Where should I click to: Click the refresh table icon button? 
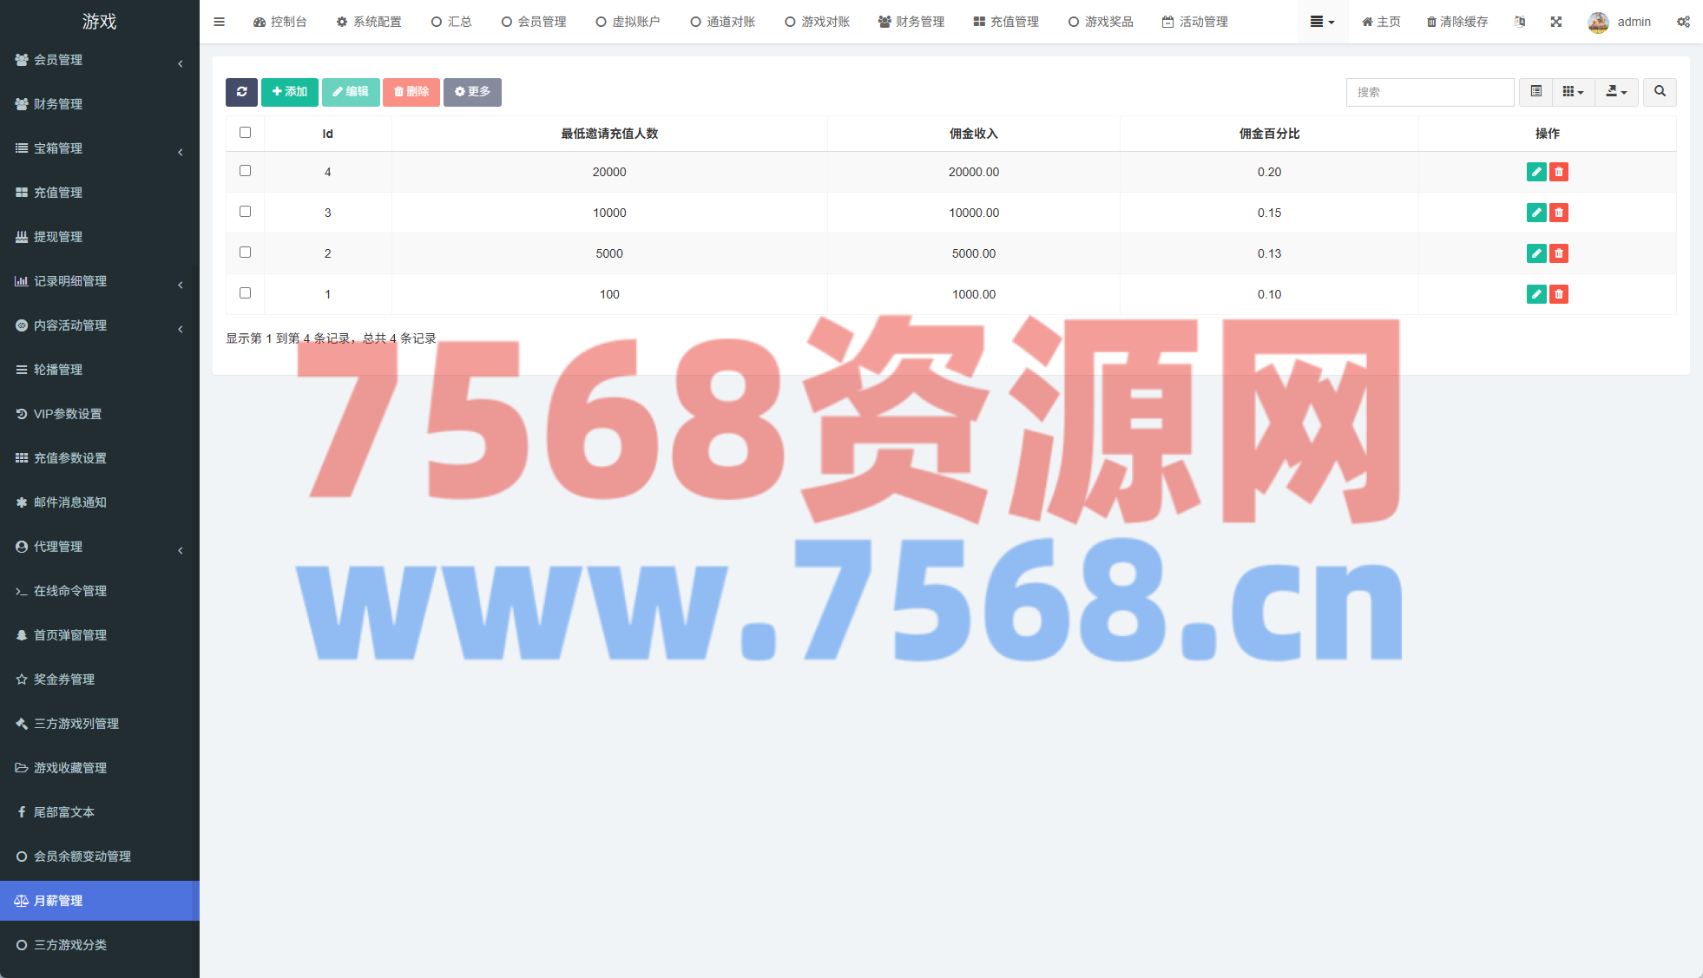241,92
